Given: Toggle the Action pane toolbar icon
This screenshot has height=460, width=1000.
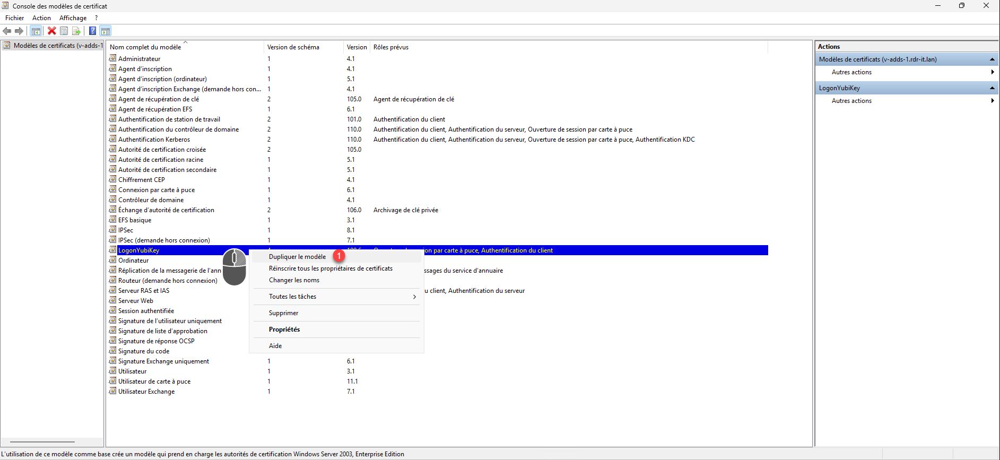Looking at the screenshot, I should [x=106, y=31].
